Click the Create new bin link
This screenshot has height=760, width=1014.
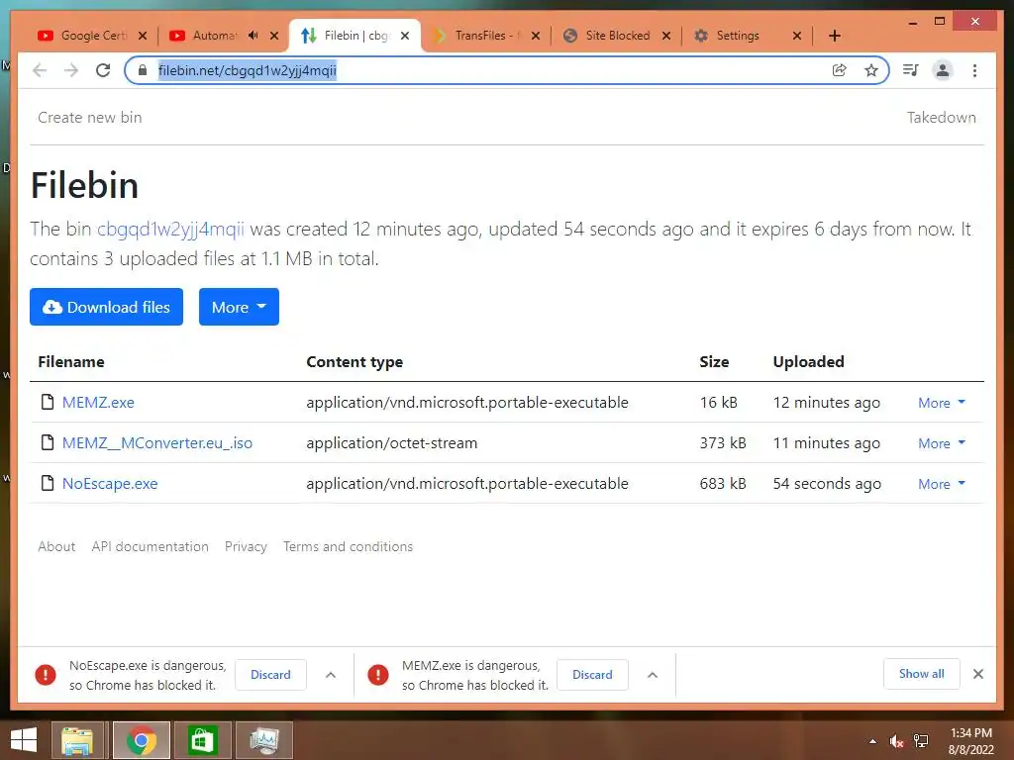(x=90, y=118)
